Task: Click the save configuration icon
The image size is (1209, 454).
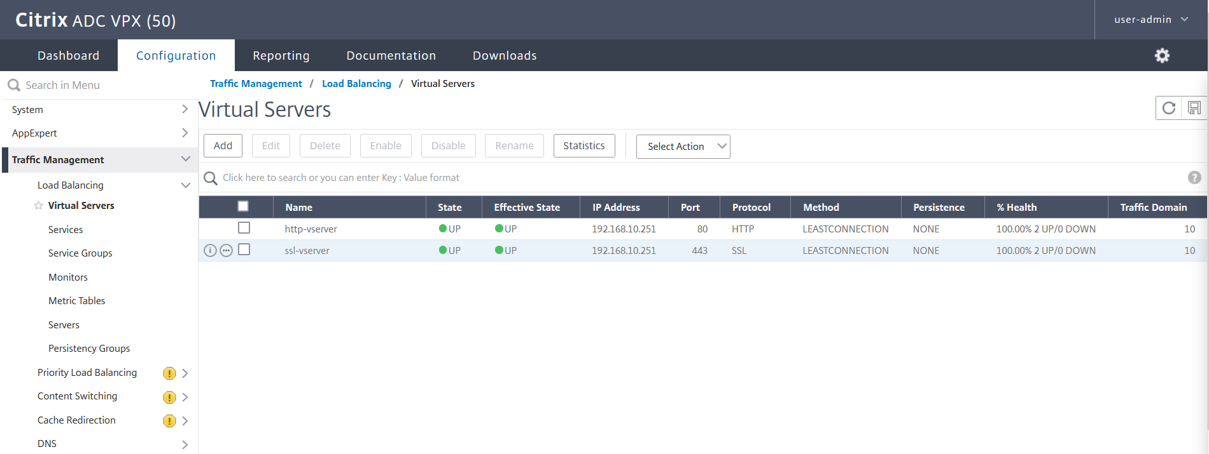Action: click(x=1194, y=108)
